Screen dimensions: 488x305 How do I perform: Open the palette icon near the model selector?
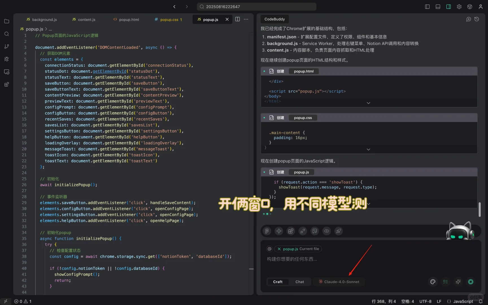click(x=433, y=282)
